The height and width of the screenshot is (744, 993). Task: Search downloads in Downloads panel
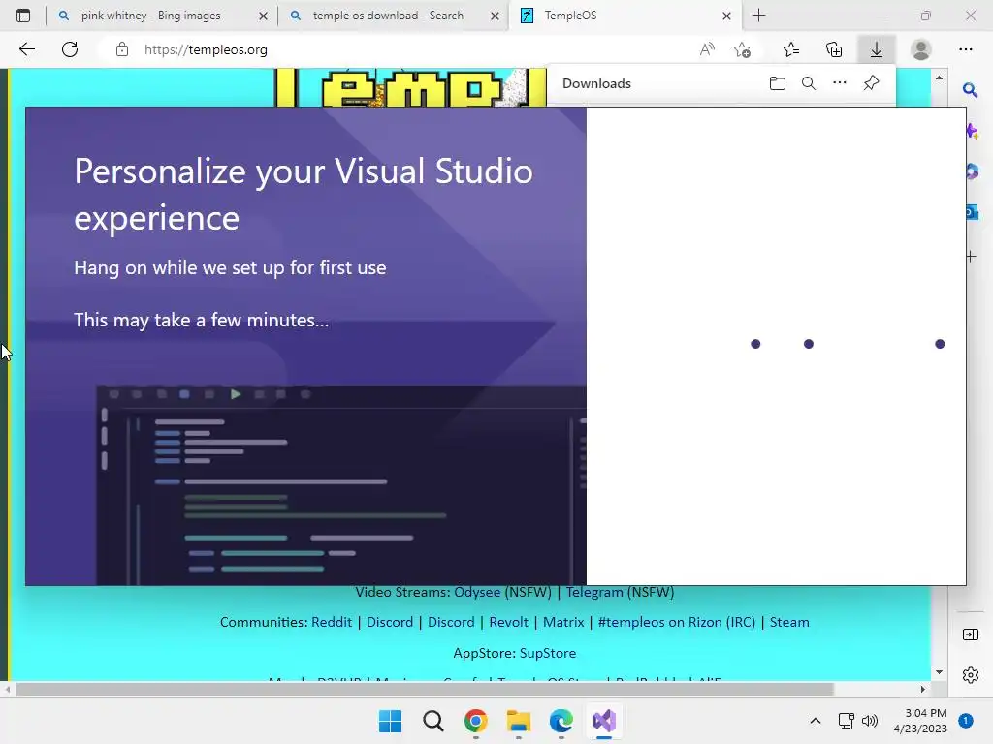[x=809, y=83]
